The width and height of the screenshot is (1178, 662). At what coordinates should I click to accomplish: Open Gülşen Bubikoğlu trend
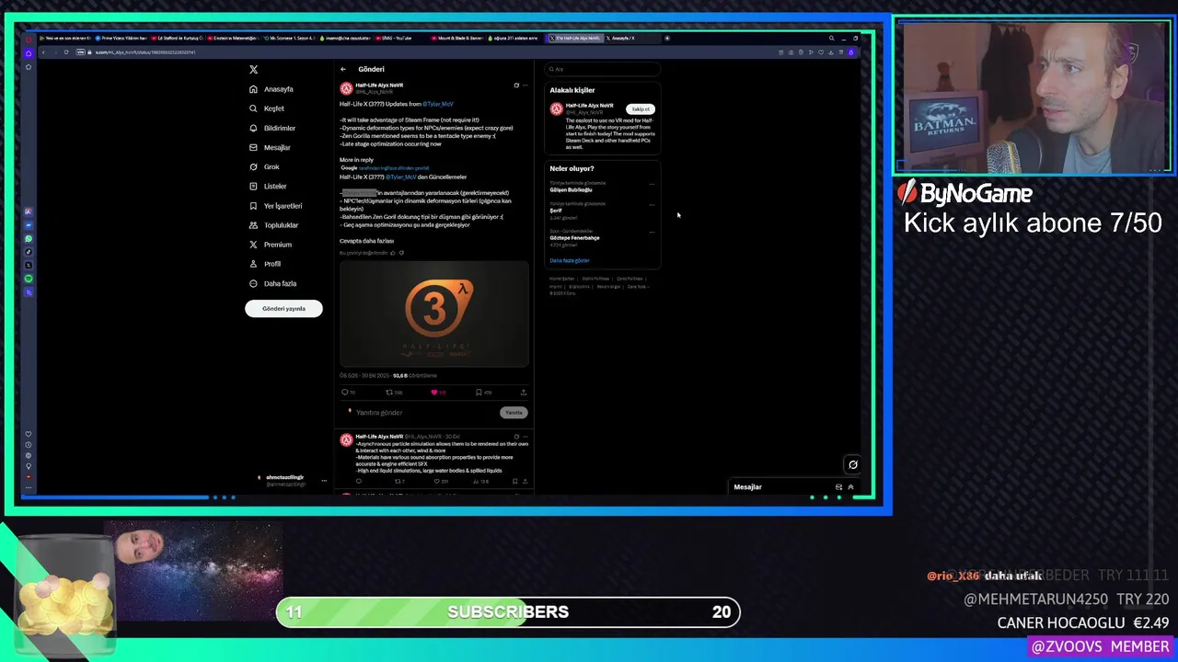[571, 189]
